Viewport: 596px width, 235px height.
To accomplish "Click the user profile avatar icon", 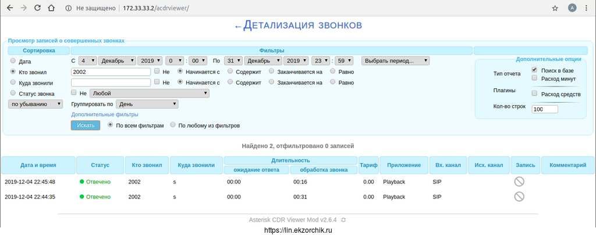I will (572, 9).
